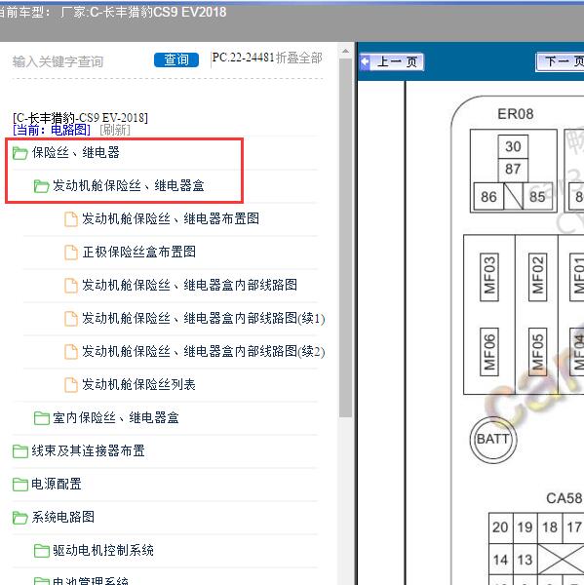The width and height of the screenshot is (584, 585).
Task: Open document icon for 内部线路图(续2)
Action: [x=71, y=352]
